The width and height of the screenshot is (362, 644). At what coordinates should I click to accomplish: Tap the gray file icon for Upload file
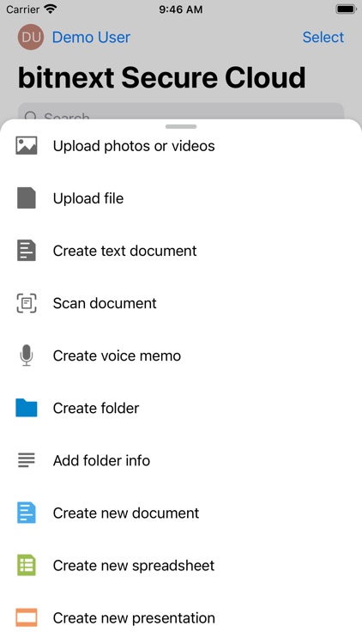pos(27,198)
